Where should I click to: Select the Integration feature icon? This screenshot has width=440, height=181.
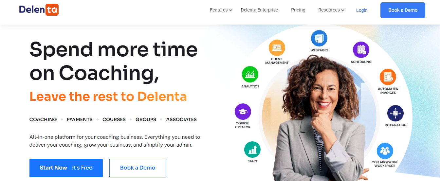click(x=395, y=113)
